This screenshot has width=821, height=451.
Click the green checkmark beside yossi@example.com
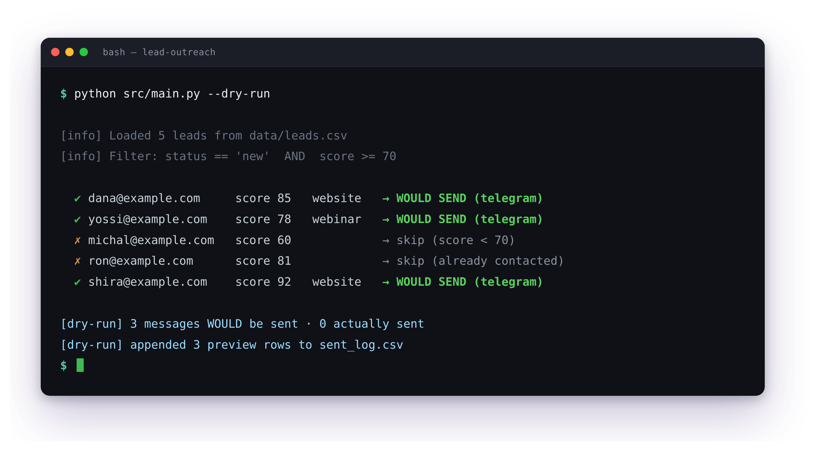[x=78, y=220]
